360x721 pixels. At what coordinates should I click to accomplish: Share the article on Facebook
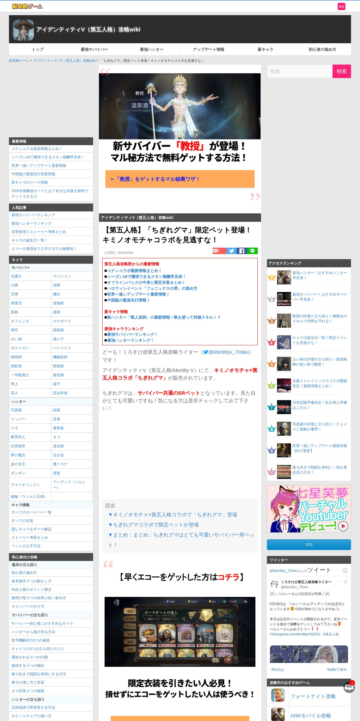[x=242, y=251]
